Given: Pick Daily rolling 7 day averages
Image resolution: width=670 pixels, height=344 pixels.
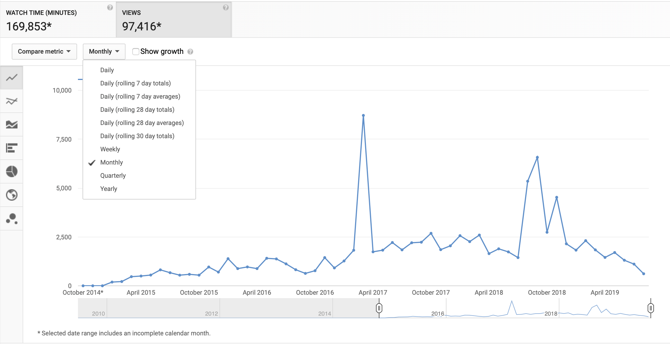Looking at the screenshot, I should click(140, 96).
